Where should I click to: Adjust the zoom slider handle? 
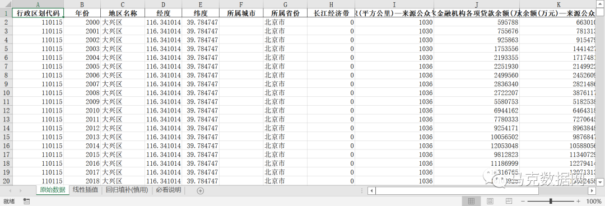551,202
